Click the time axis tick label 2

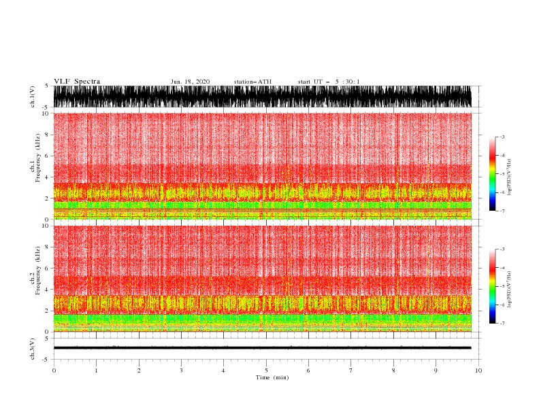click(x=139, y=370)
